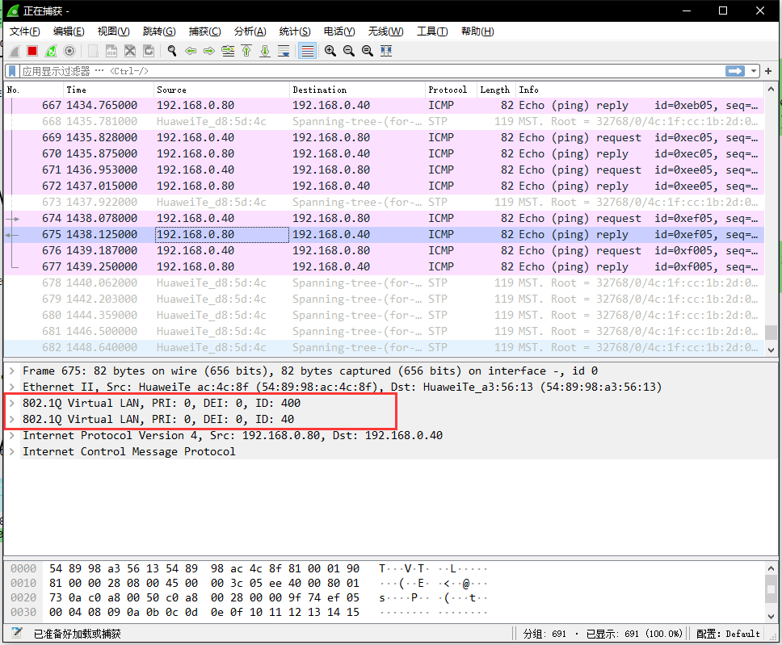This screenshot has width=782, height=645.
Task: Stop the running capture with red square
Action: click(x=32, y=51)
